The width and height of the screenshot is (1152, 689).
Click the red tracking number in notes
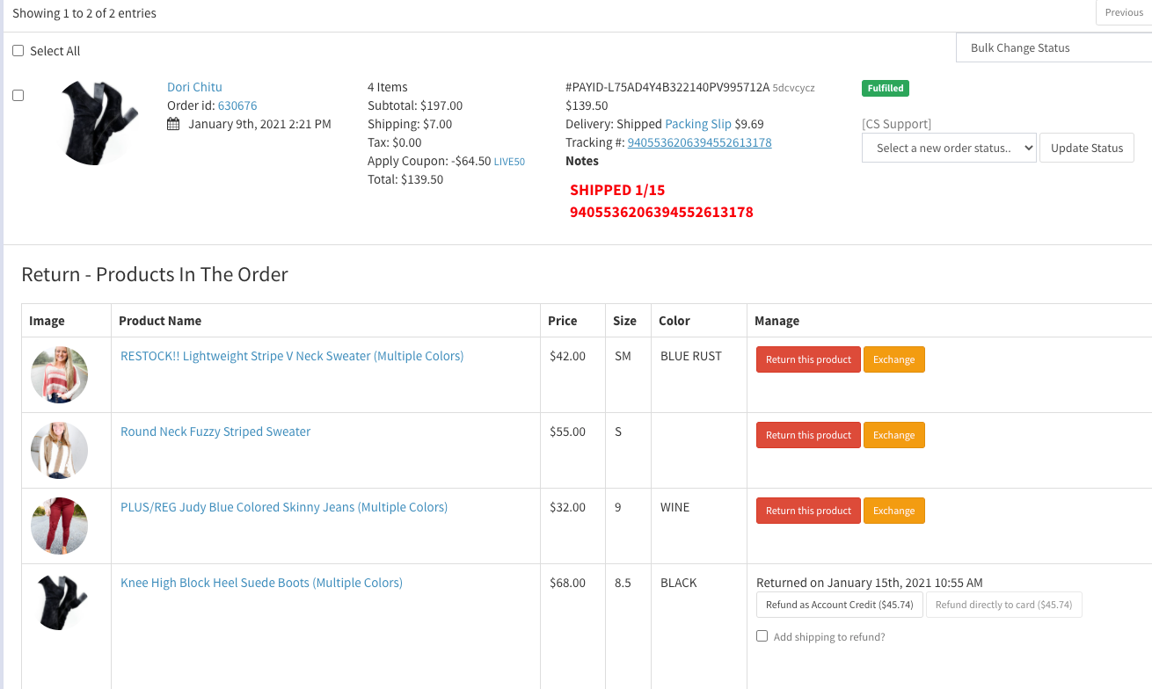(661, 212)
